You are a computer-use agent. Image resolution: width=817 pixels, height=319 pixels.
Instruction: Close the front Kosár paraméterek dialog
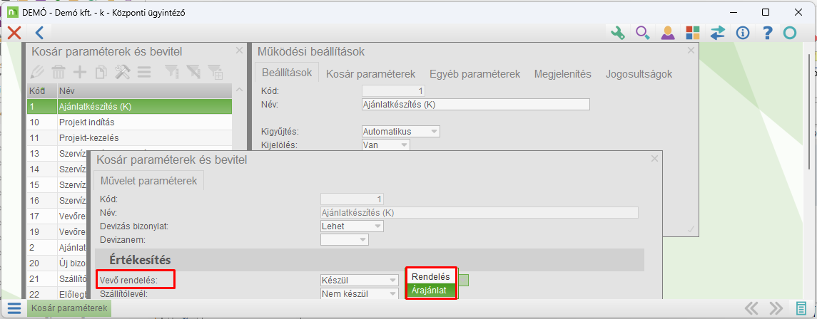point(654,159)
